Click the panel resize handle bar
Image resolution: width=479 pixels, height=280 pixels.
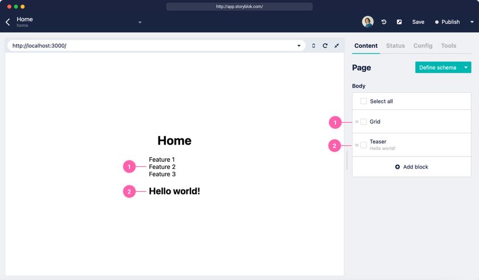coord(347,160)
